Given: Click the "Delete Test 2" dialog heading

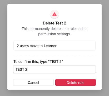Looking at the screenshot, I should [x=54, y=23].
